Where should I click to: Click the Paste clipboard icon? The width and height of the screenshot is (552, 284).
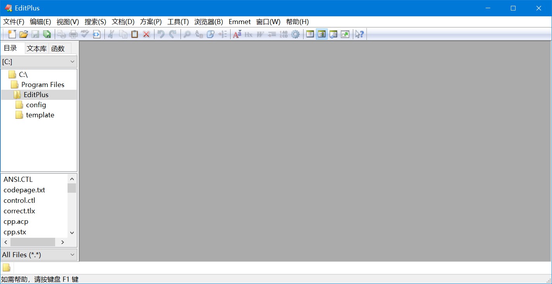tap(135, 34)
